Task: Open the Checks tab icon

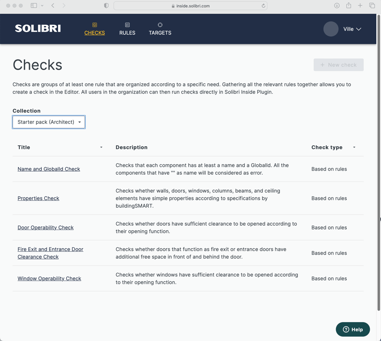Action: coord(94,25)
